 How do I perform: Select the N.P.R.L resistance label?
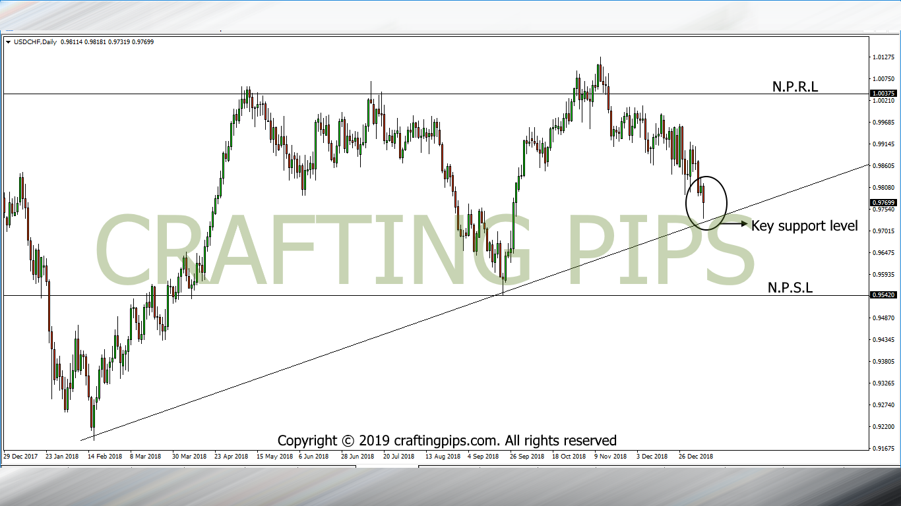[x=795, y=86]
